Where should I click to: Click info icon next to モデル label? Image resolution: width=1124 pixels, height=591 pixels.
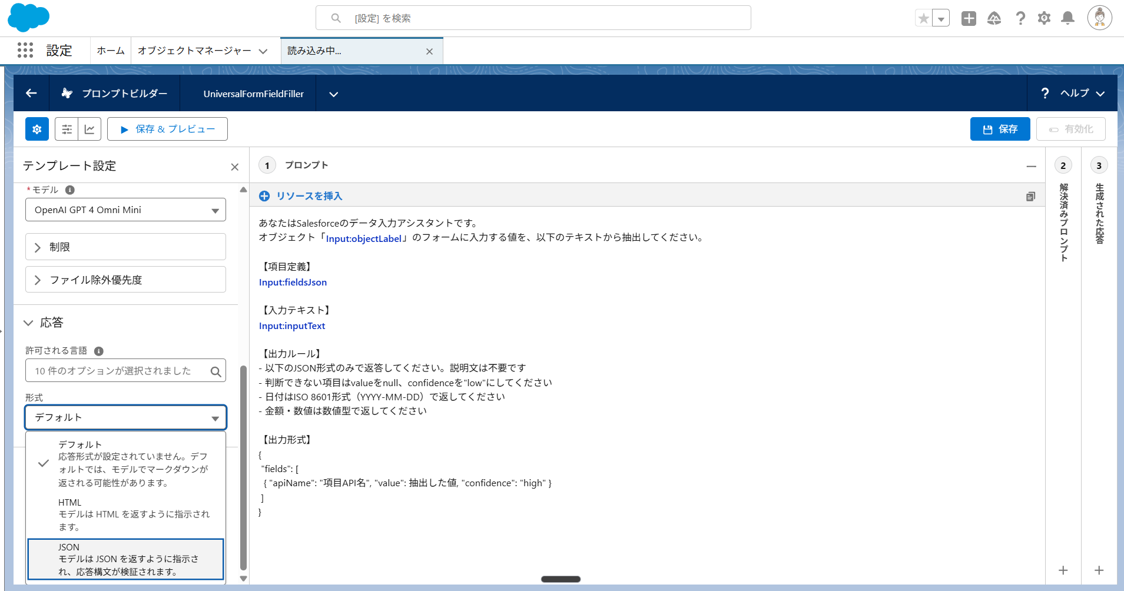pyautogui.click(x=70, y=190)
